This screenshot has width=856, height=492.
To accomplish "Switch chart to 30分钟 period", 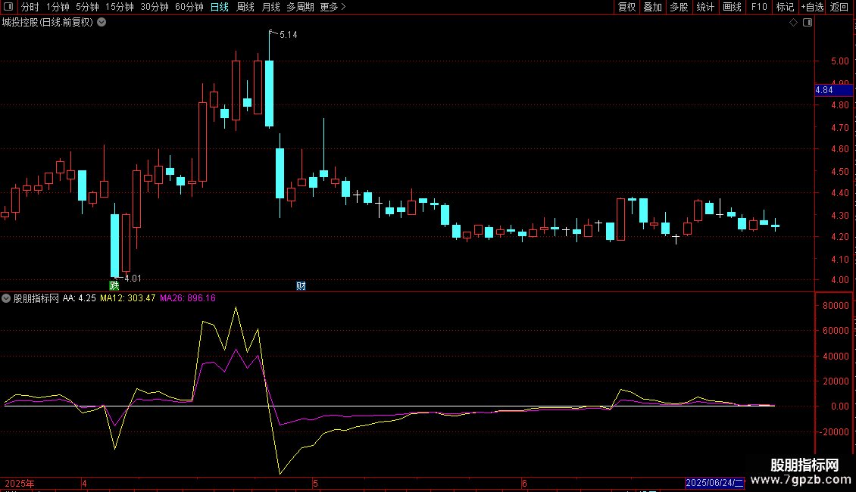I will click(x=155, y=7).
